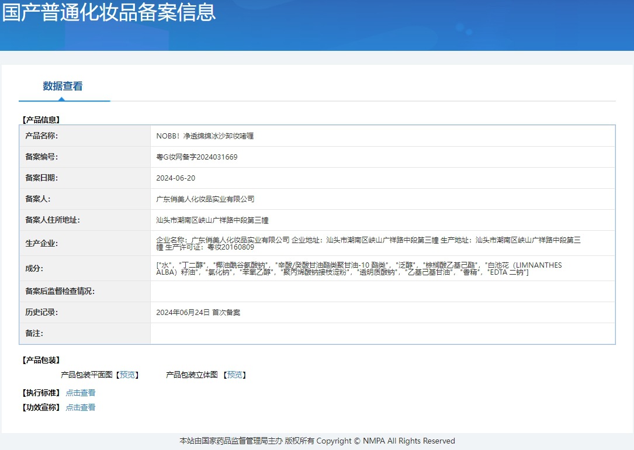This screenshot has width=634, height=450.
Task: Click the 备案后监督检查情况 row label
Action: (x=60, y=291)
